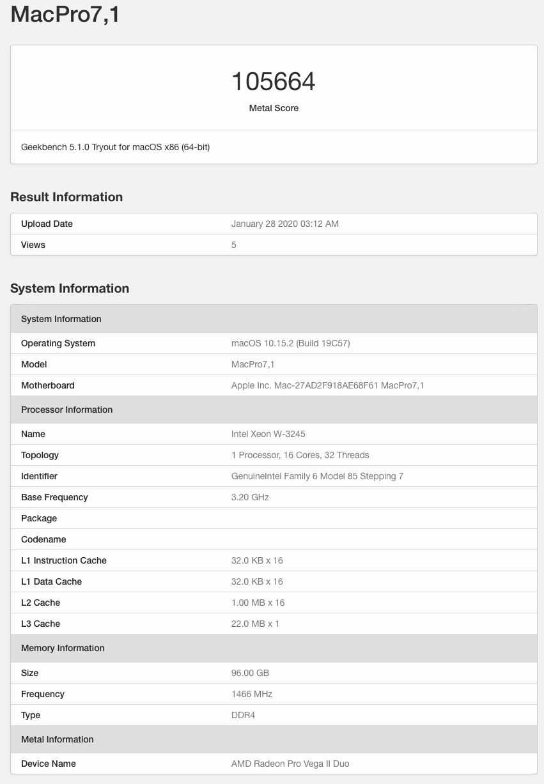Click the System Information page heading

pyautogui.click(x=70, y=288)
